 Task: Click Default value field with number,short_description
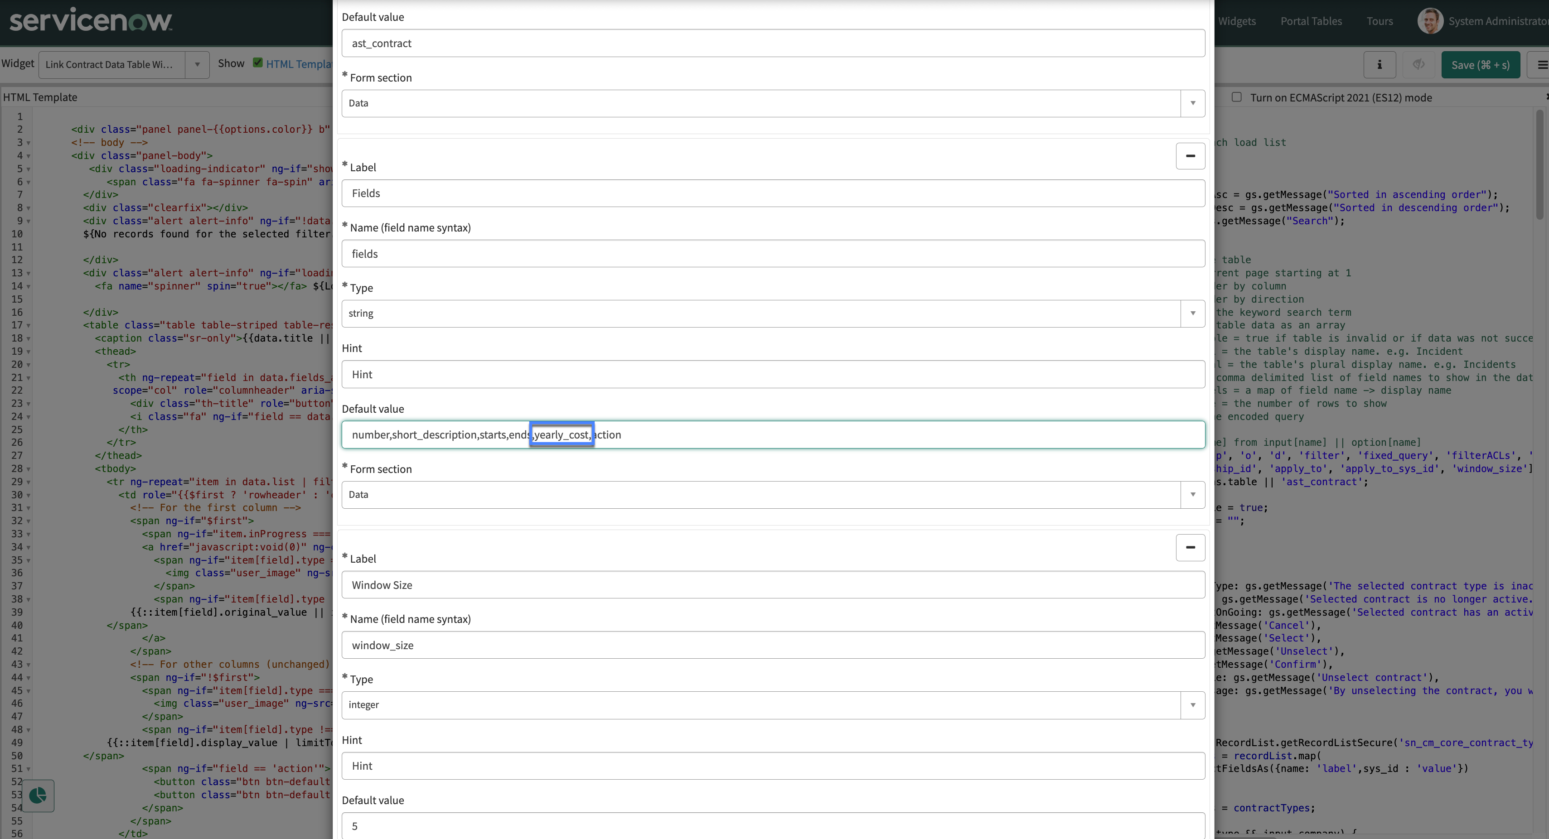[x=773, y=434]
